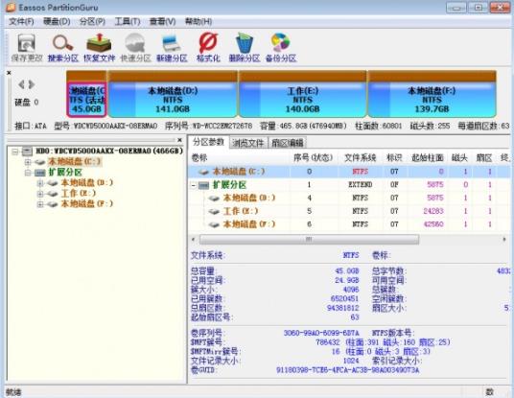Switch to the 扇区编辑 tab

click(288, 143)
